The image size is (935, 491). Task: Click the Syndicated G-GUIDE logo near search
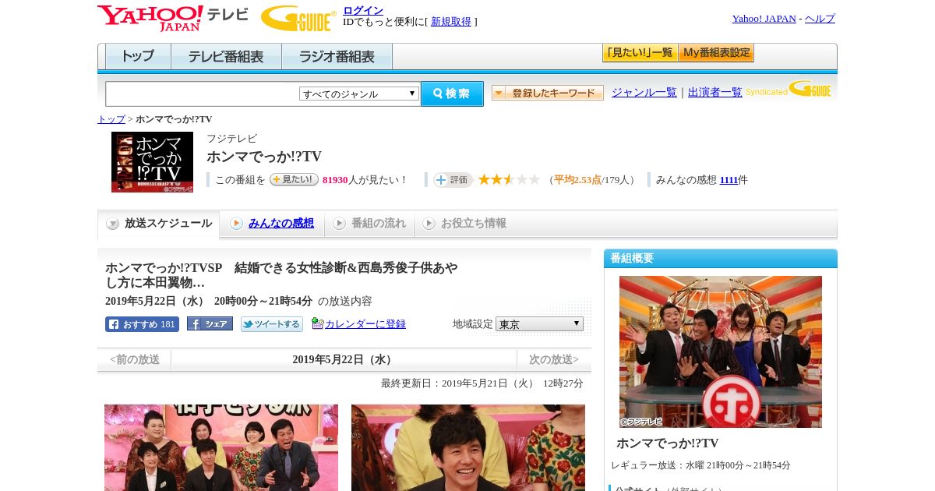(789, 90)
